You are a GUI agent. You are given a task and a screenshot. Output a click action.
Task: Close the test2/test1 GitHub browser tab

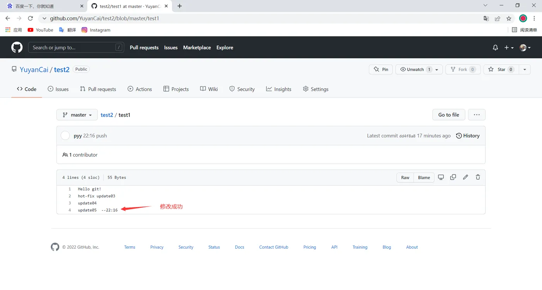point(166,6)
